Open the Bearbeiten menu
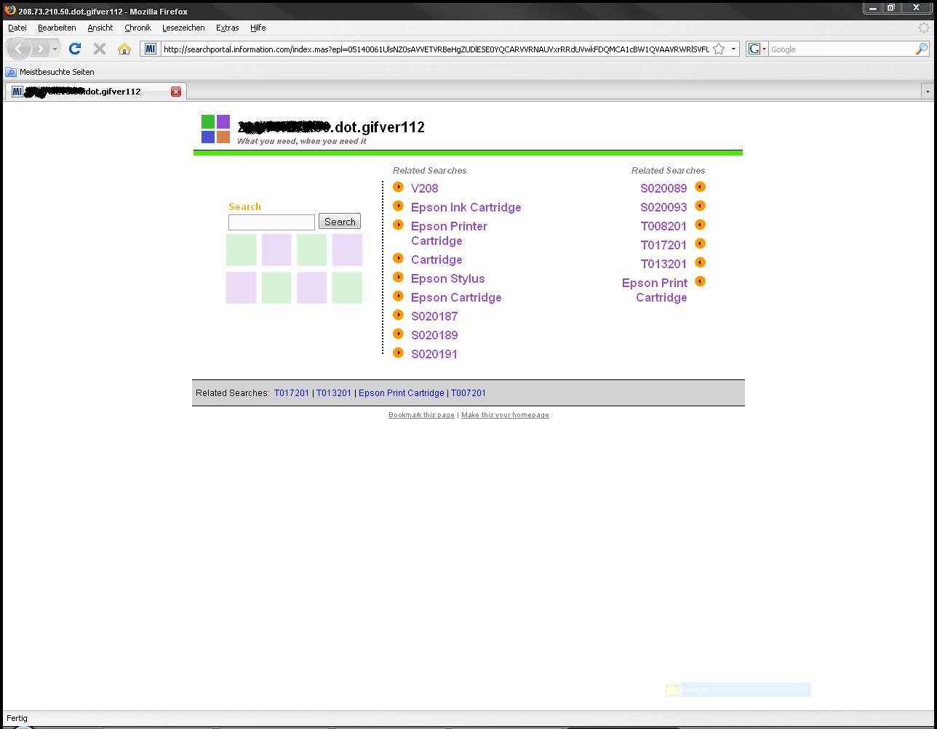 [x=57, y=28]
